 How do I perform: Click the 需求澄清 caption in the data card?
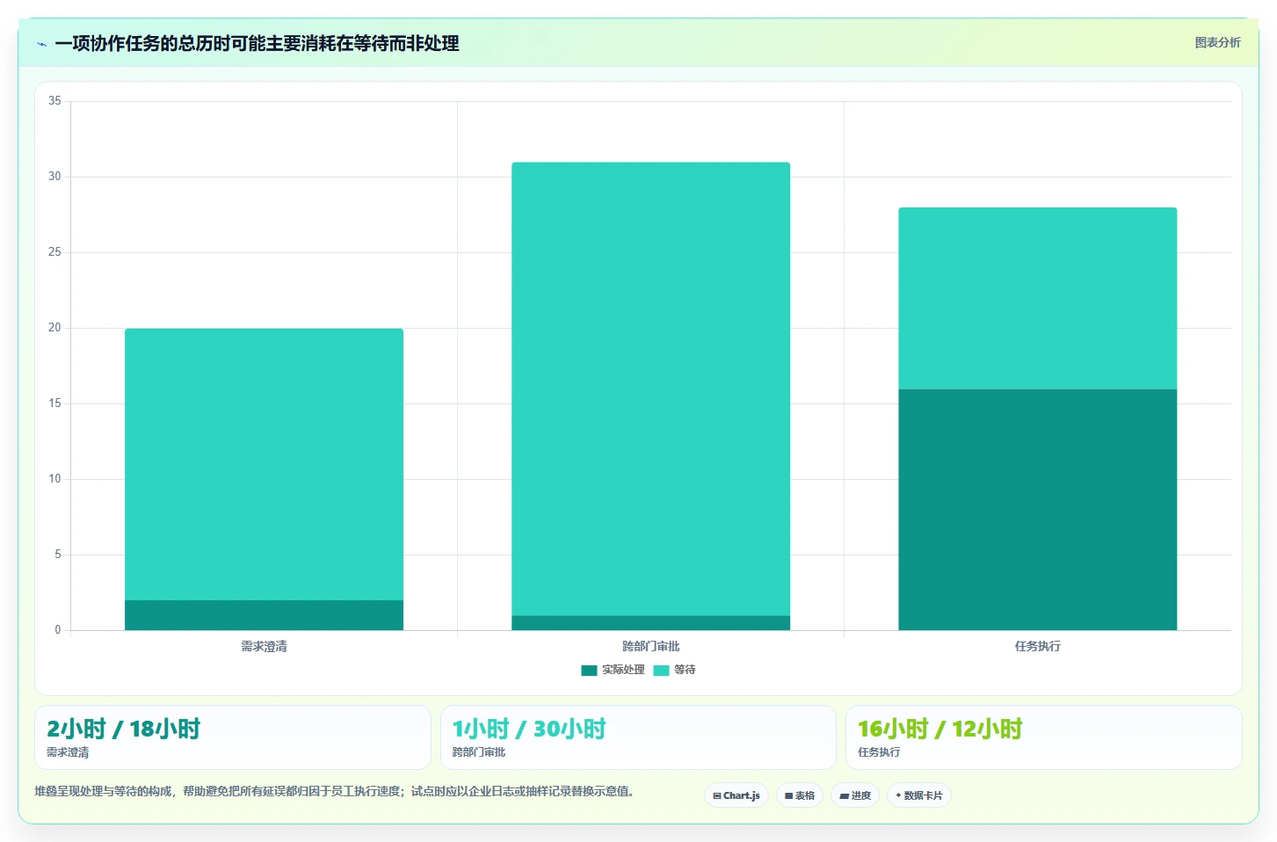click(68, 752)
